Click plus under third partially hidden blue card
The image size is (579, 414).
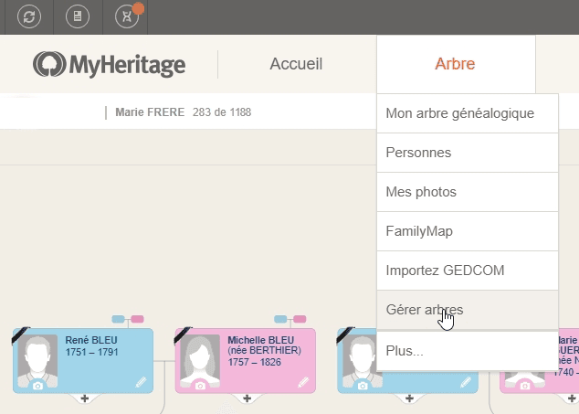point(409,398)
